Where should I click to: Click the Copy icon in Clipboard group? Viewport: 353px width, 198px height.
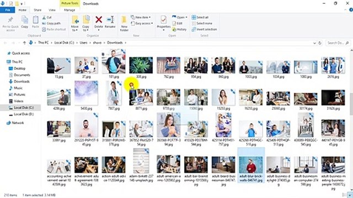(24, 20)
